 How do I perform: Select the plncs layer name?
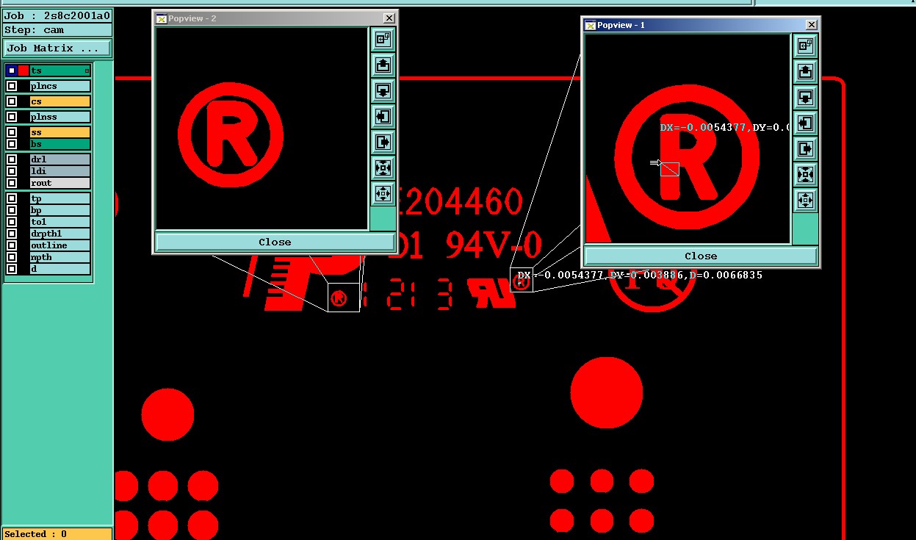click(60, 86)
